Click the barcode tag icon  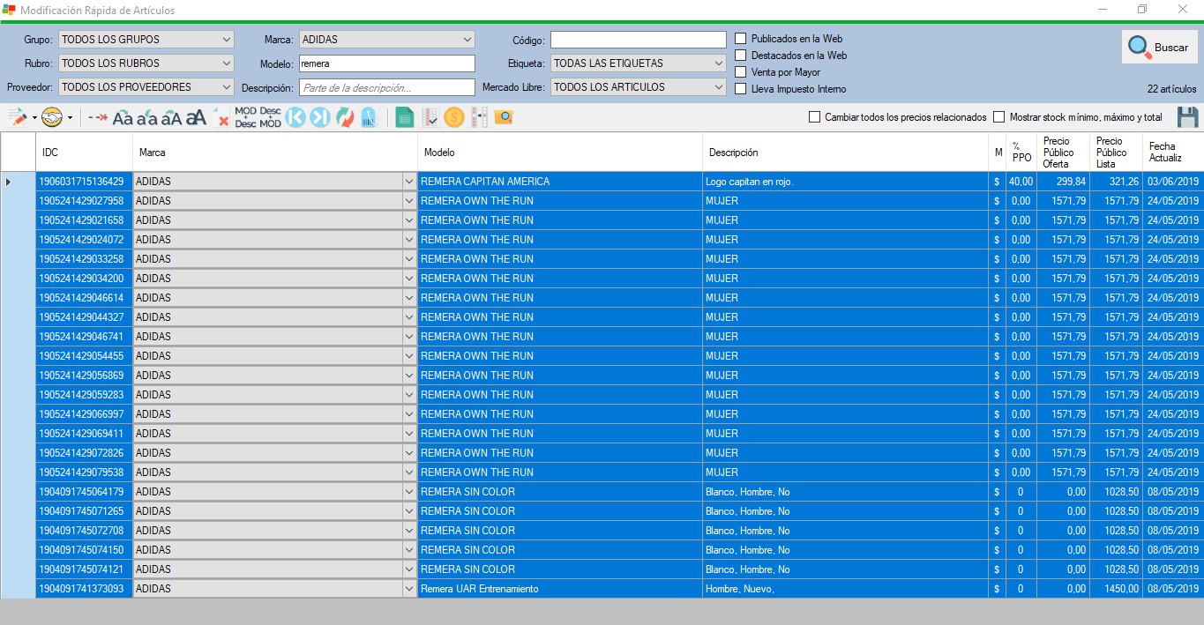tap(369, 117)
